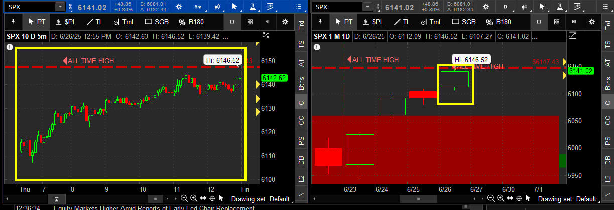Viewport: 614px width, 210px height.
Task: Select PT pointer tool in left toolbar
Action: point(36,22)
